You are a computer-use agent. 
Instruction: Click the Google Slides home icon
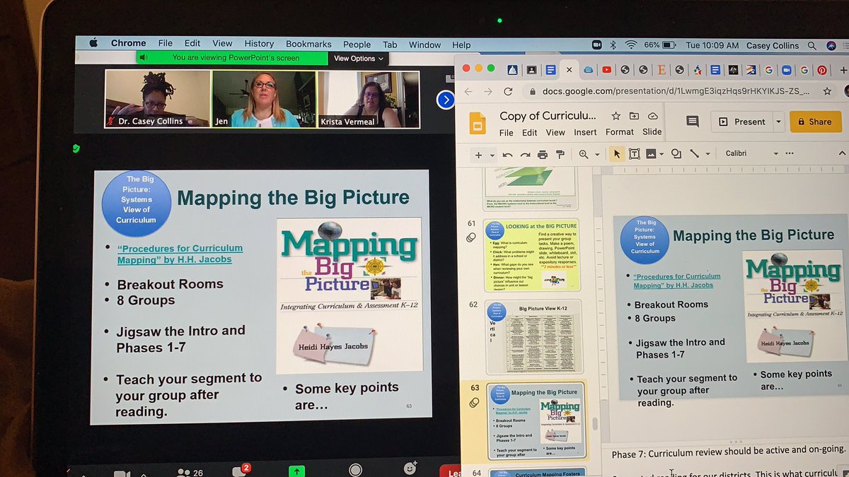click(x=478, y=123)
